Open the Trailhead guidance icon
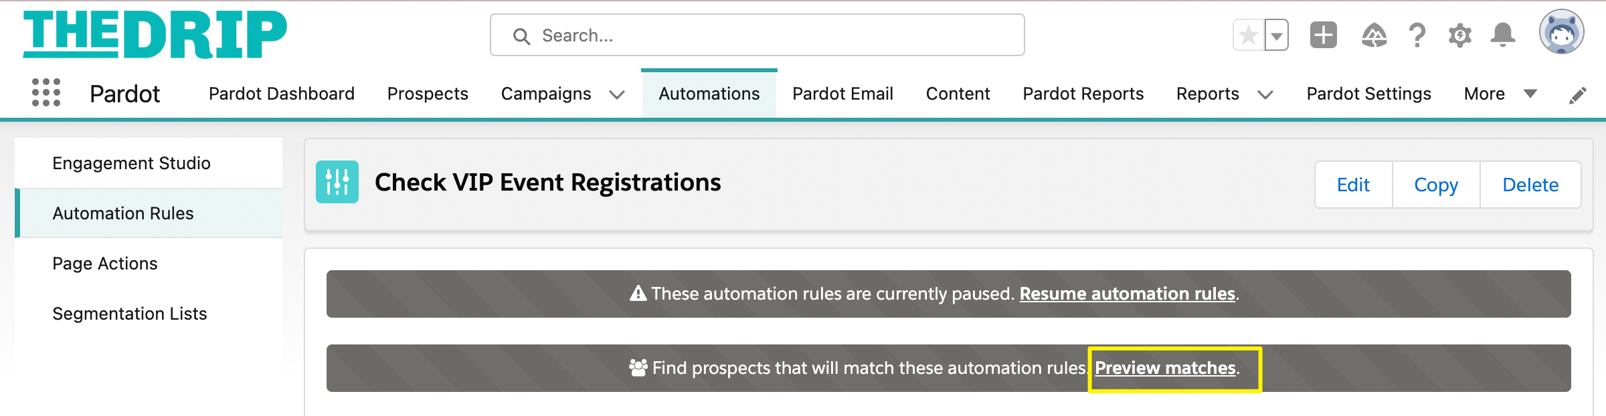The height and width of the screenshot is (416, 1606). [1374, 35]
